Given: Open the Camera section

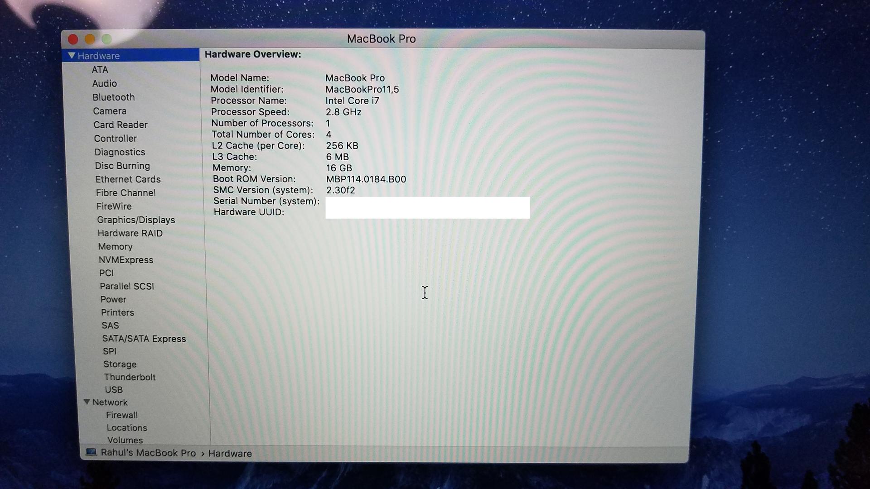Looking at the screenshot, I should coord(110,111).
